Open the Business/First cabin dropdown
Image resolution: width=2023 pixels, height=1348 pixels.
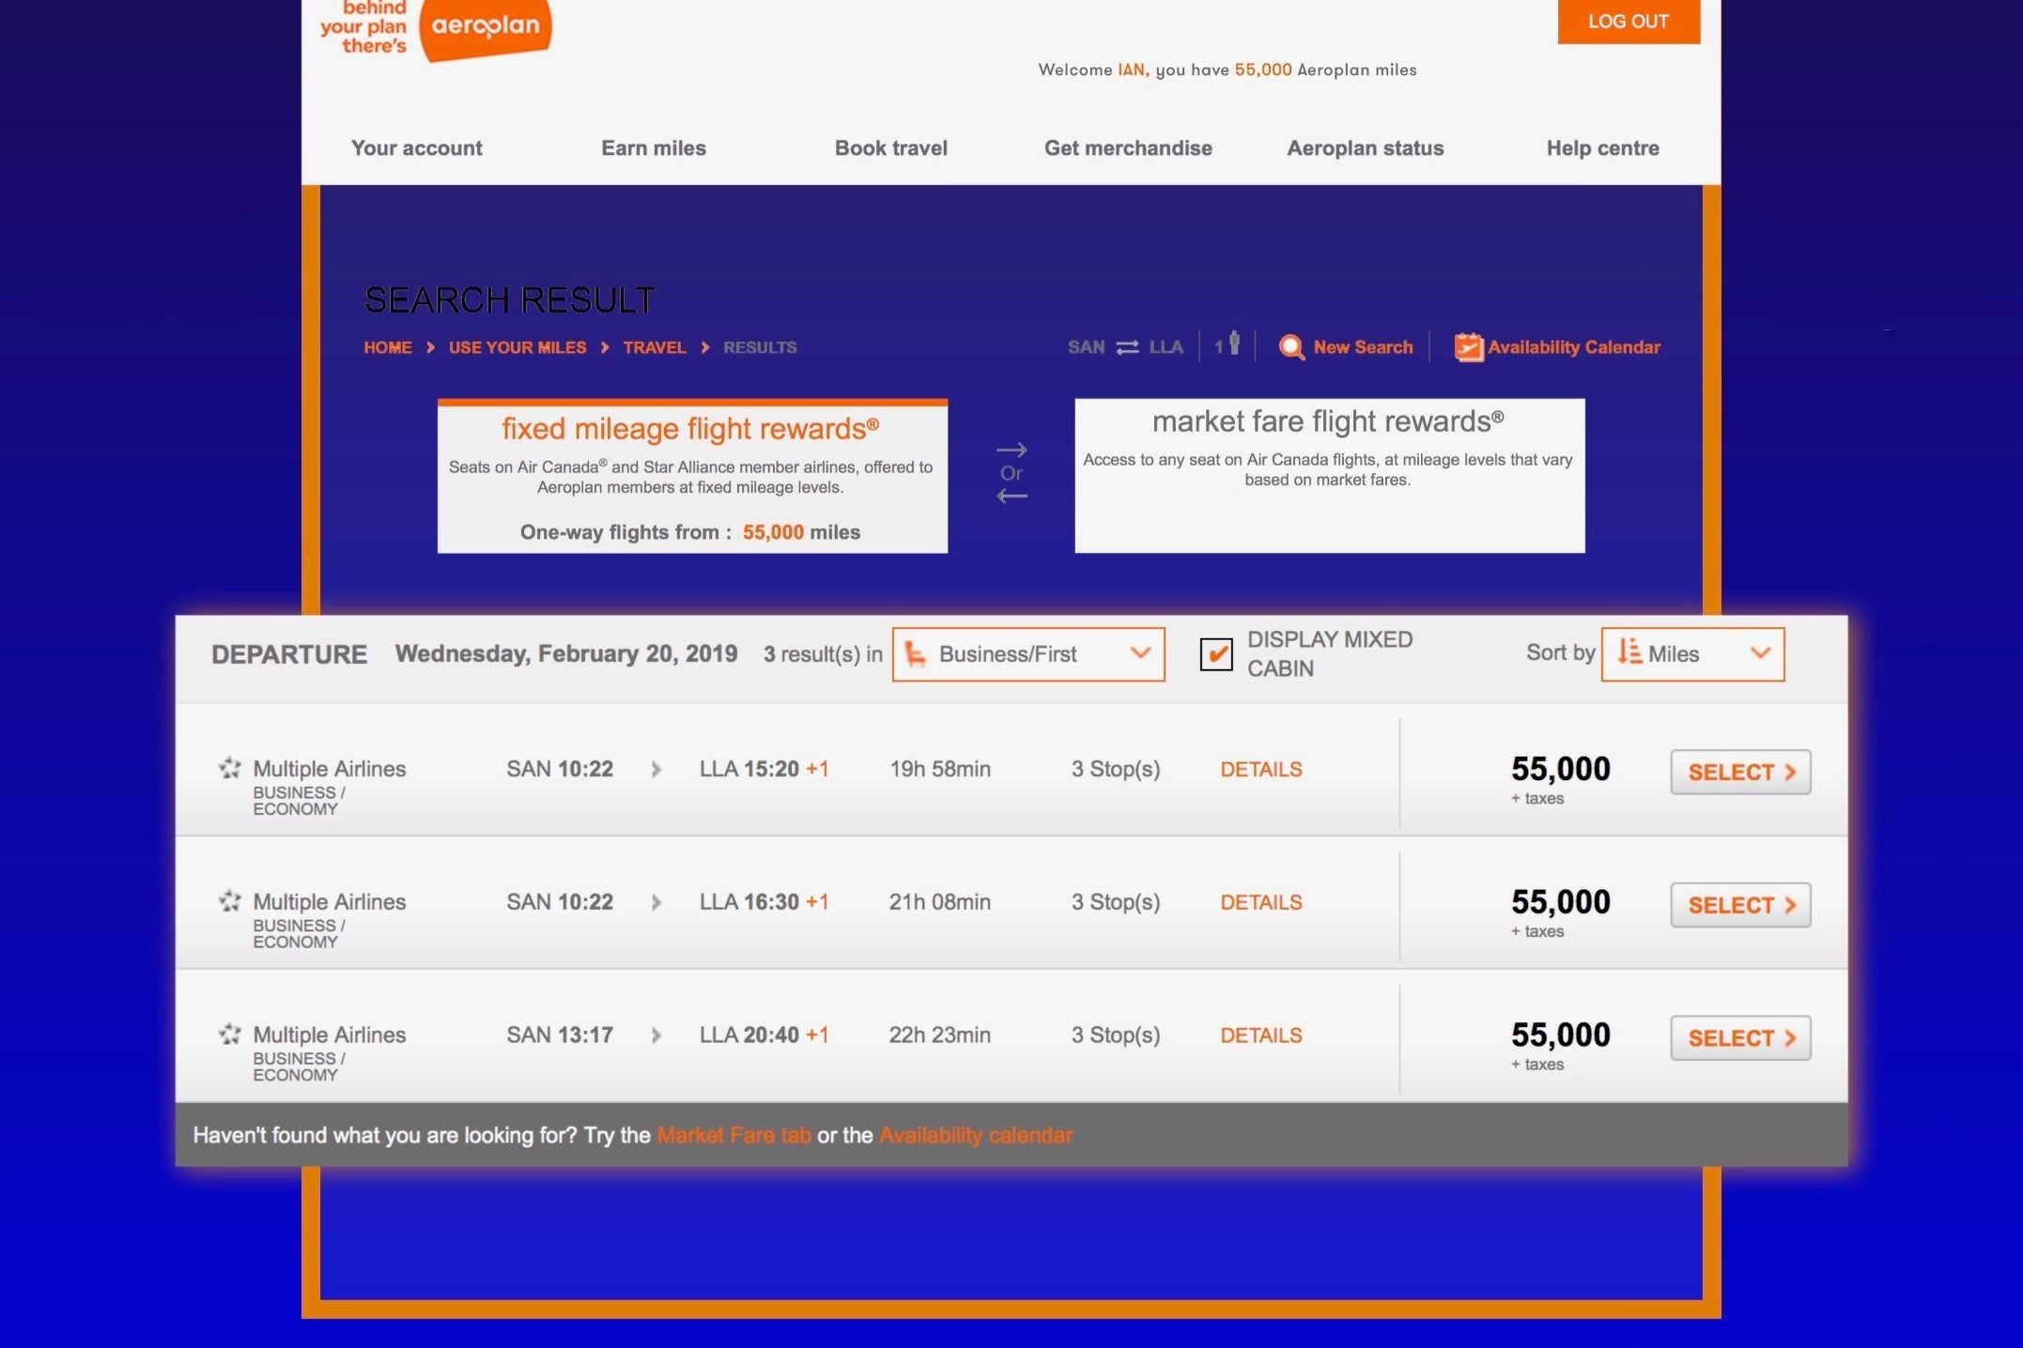tap(1028, 654)
